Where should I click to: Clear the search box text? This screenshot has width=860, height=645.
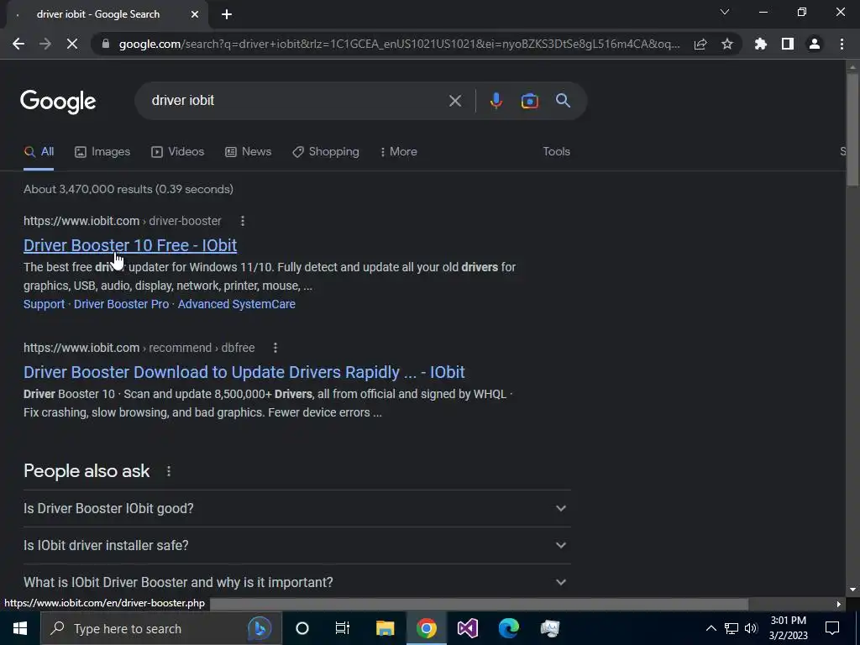(x=454, y=101)
